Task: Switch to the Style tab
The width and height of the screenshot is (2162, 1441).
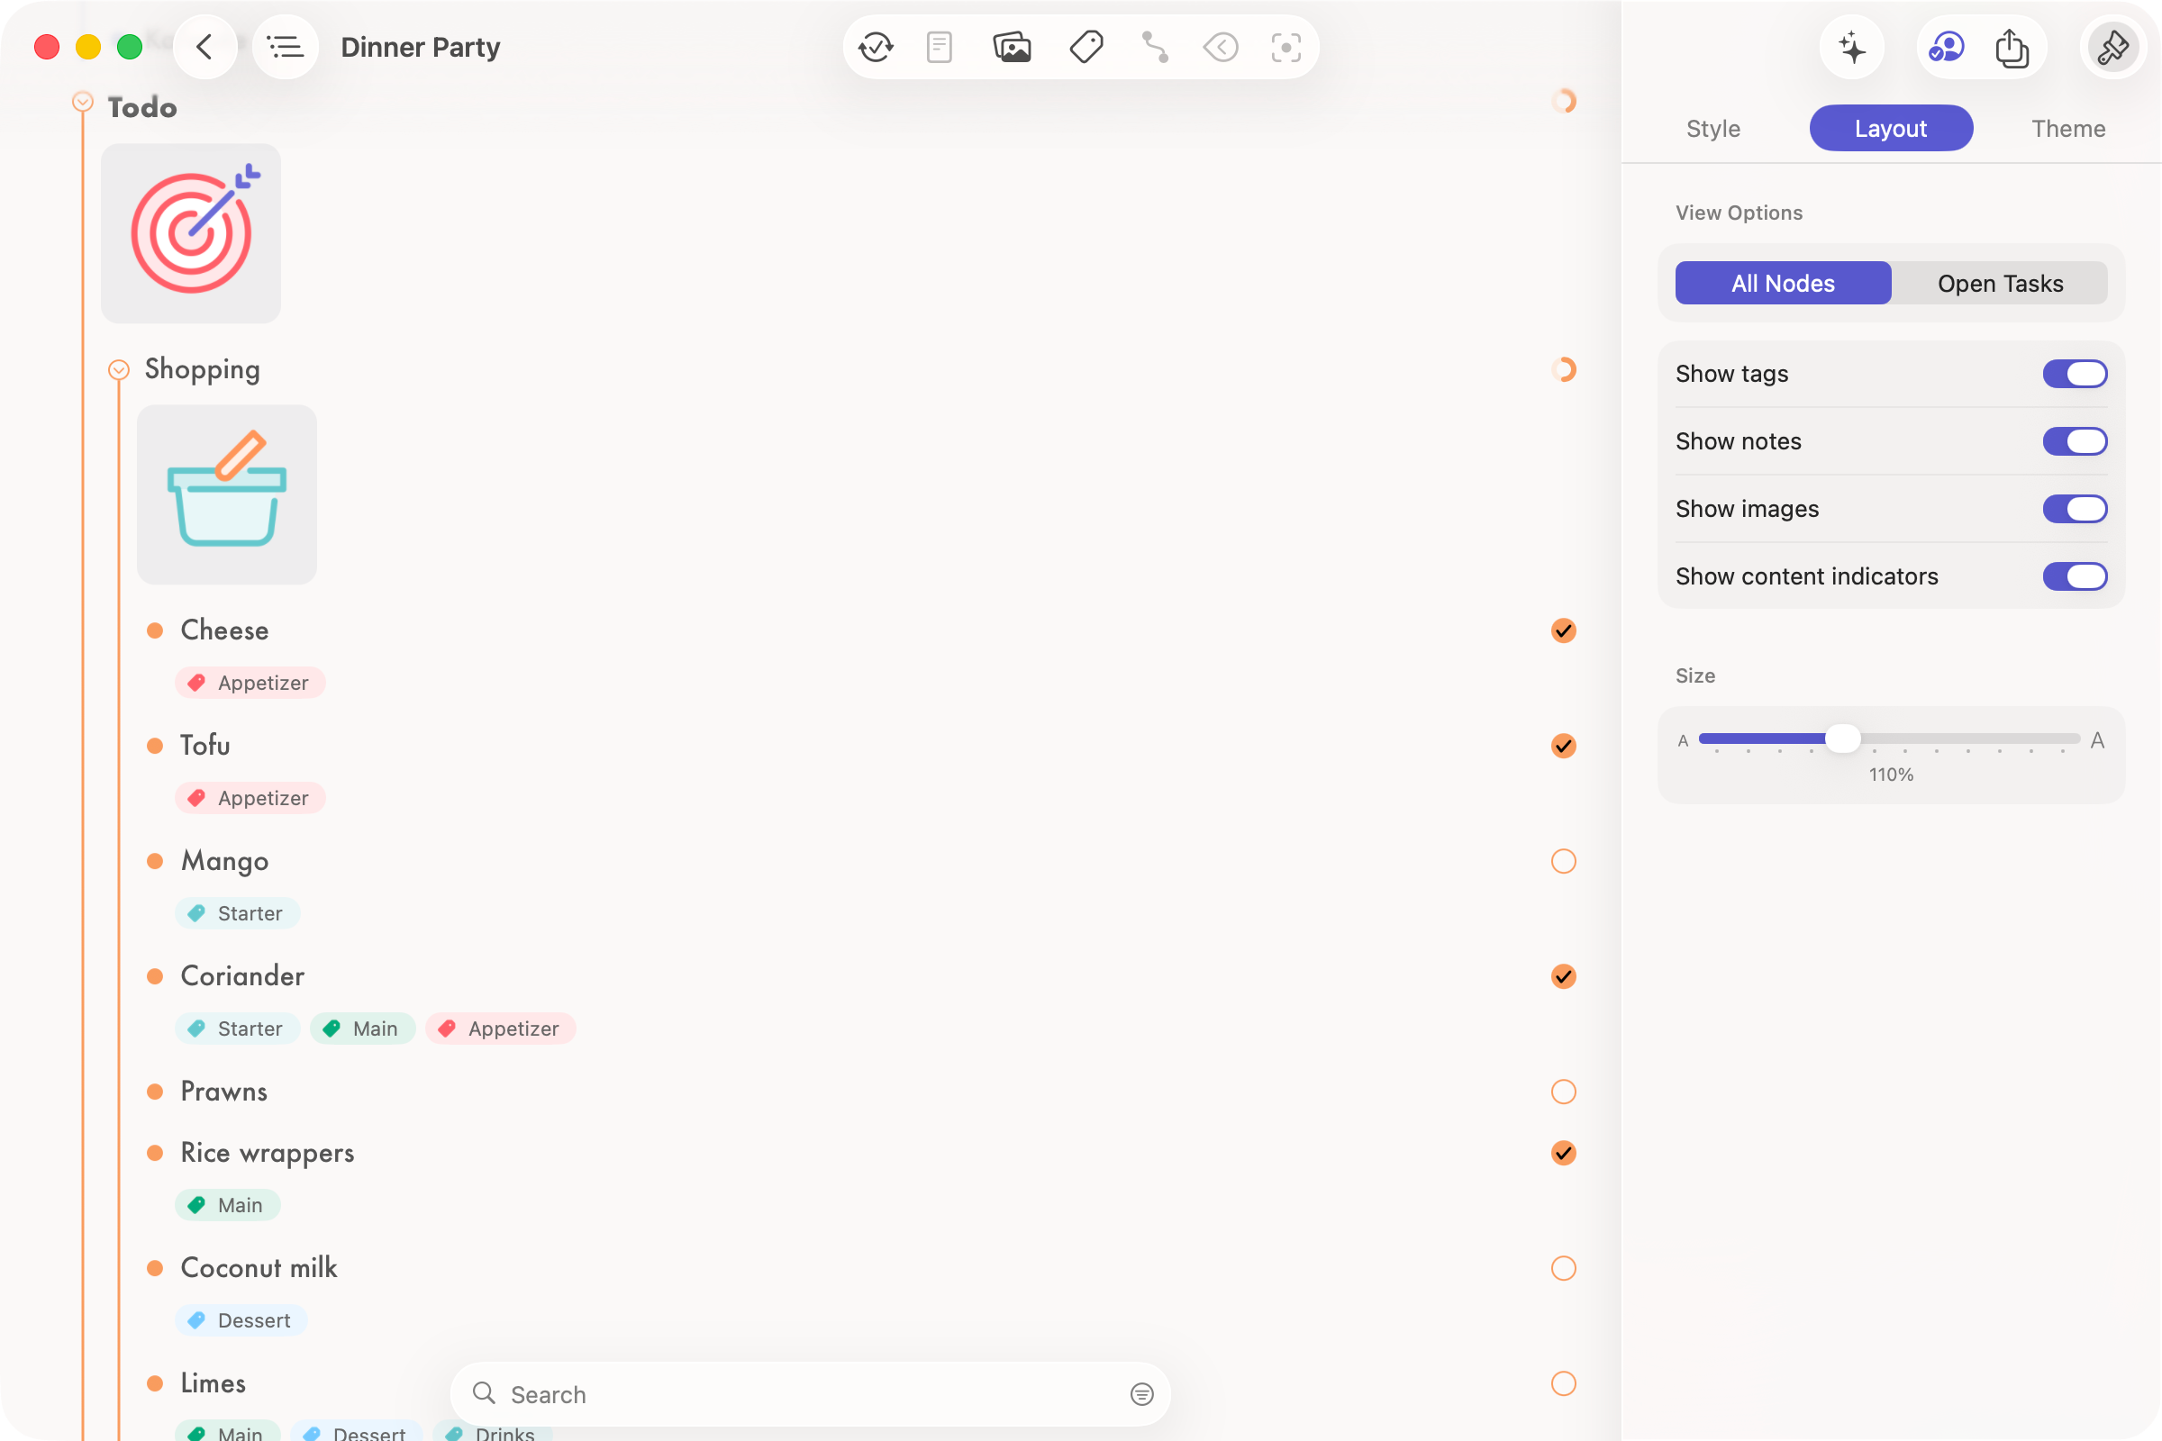Action: [1712, 129]
